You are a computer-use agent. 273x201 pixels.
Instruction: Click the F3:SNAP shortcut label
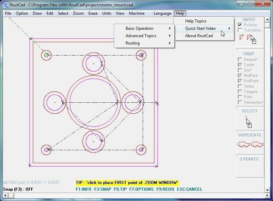coord(103,189)
